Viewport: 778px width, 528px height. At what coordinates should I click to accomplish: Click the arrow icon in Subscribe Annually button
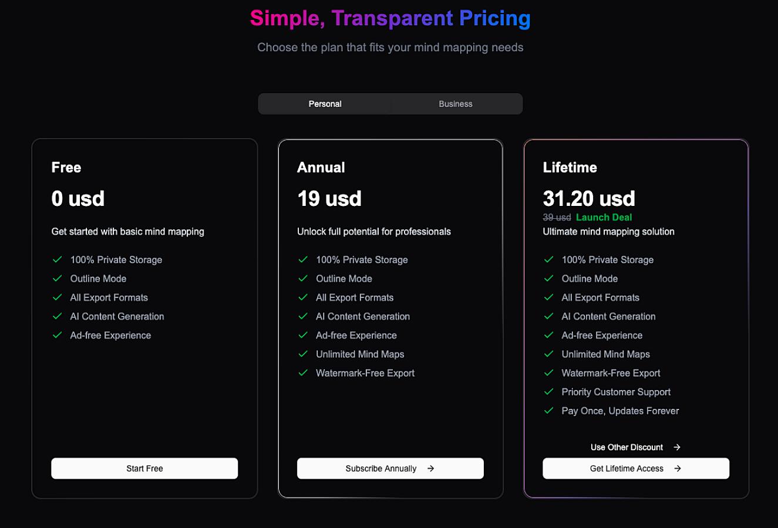[x=431, y=468]
